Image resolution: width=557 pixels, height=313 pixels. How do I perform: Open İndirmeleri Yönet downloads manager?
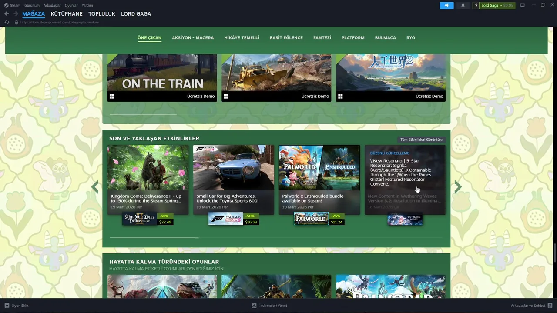(x=273, y=306)
